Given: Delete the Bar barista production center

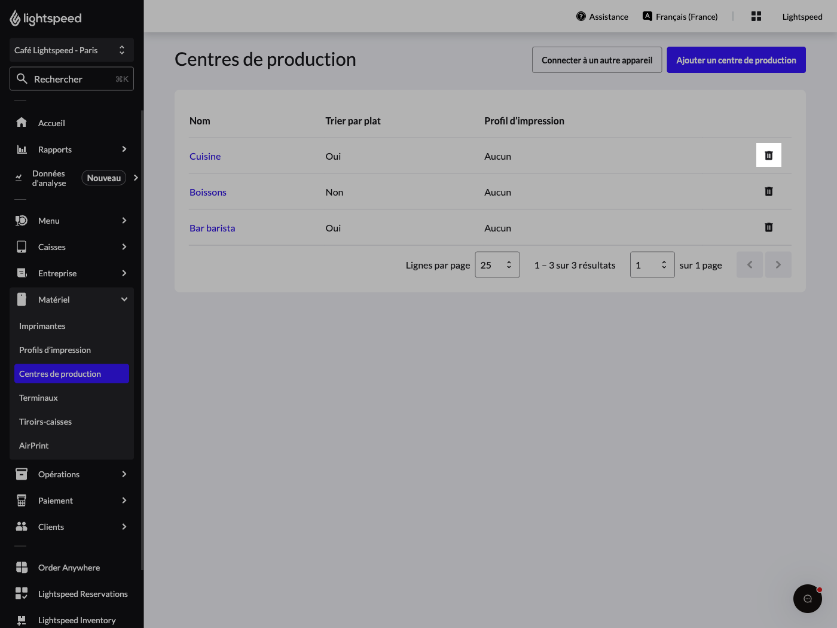Looking at the screenshot, I should click(769, 227).
